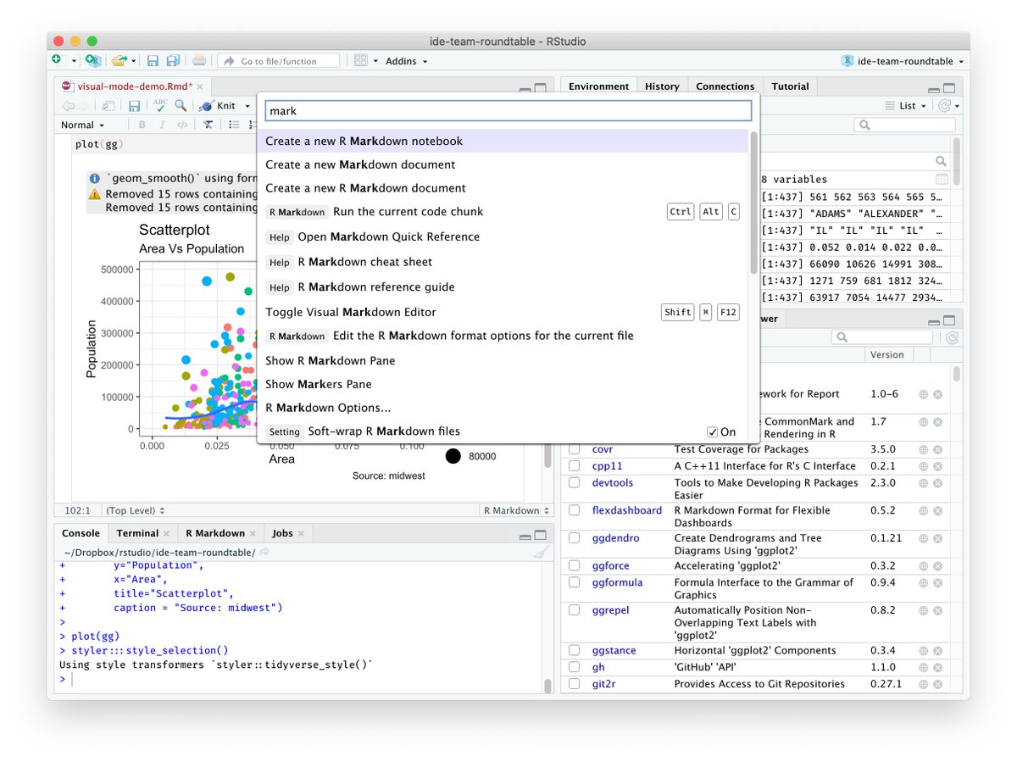The image size is (1017, 762).
Task: Select Toggle Visual Markdown Editor command
Action: (503, 312)
